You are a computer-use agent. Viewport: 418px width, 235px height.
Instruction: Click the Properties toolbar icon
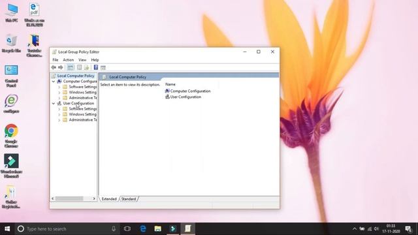[x=80, y=67]
